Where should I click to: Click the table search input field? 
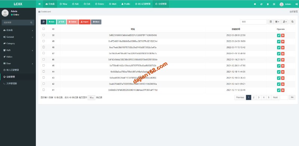(x=253, y=22)
